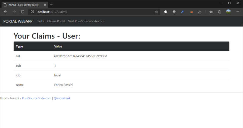Open a new browser tab
The height and width of the screenshot is (128, 243).
coord(51,5)
